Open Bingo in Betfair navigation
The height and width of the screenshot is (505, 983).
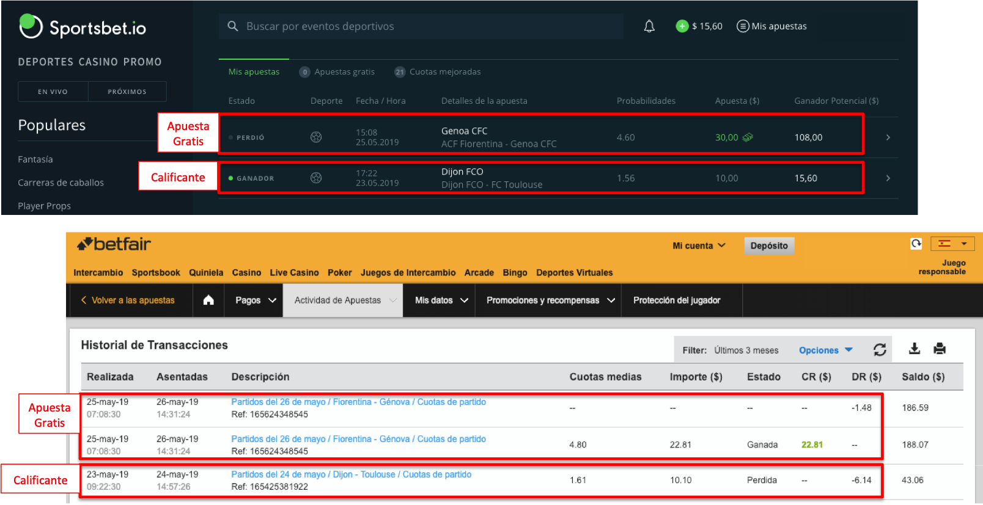(515, 272)
